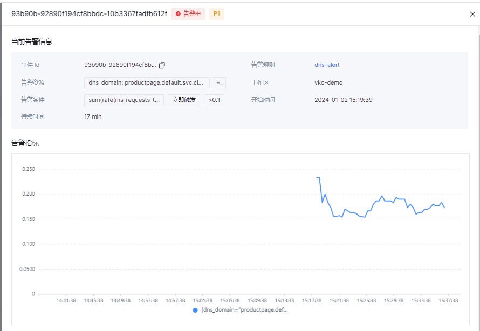The width and height of the screenshot is (480, 331).
Task: Click the 14:41:38 x-axis time label
Action: coord(66,301)
